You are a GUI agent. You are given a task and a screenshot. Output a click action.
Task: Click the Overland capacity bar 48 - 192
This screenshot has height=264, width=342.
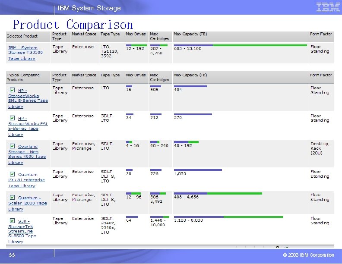click(x=186, y=142)
